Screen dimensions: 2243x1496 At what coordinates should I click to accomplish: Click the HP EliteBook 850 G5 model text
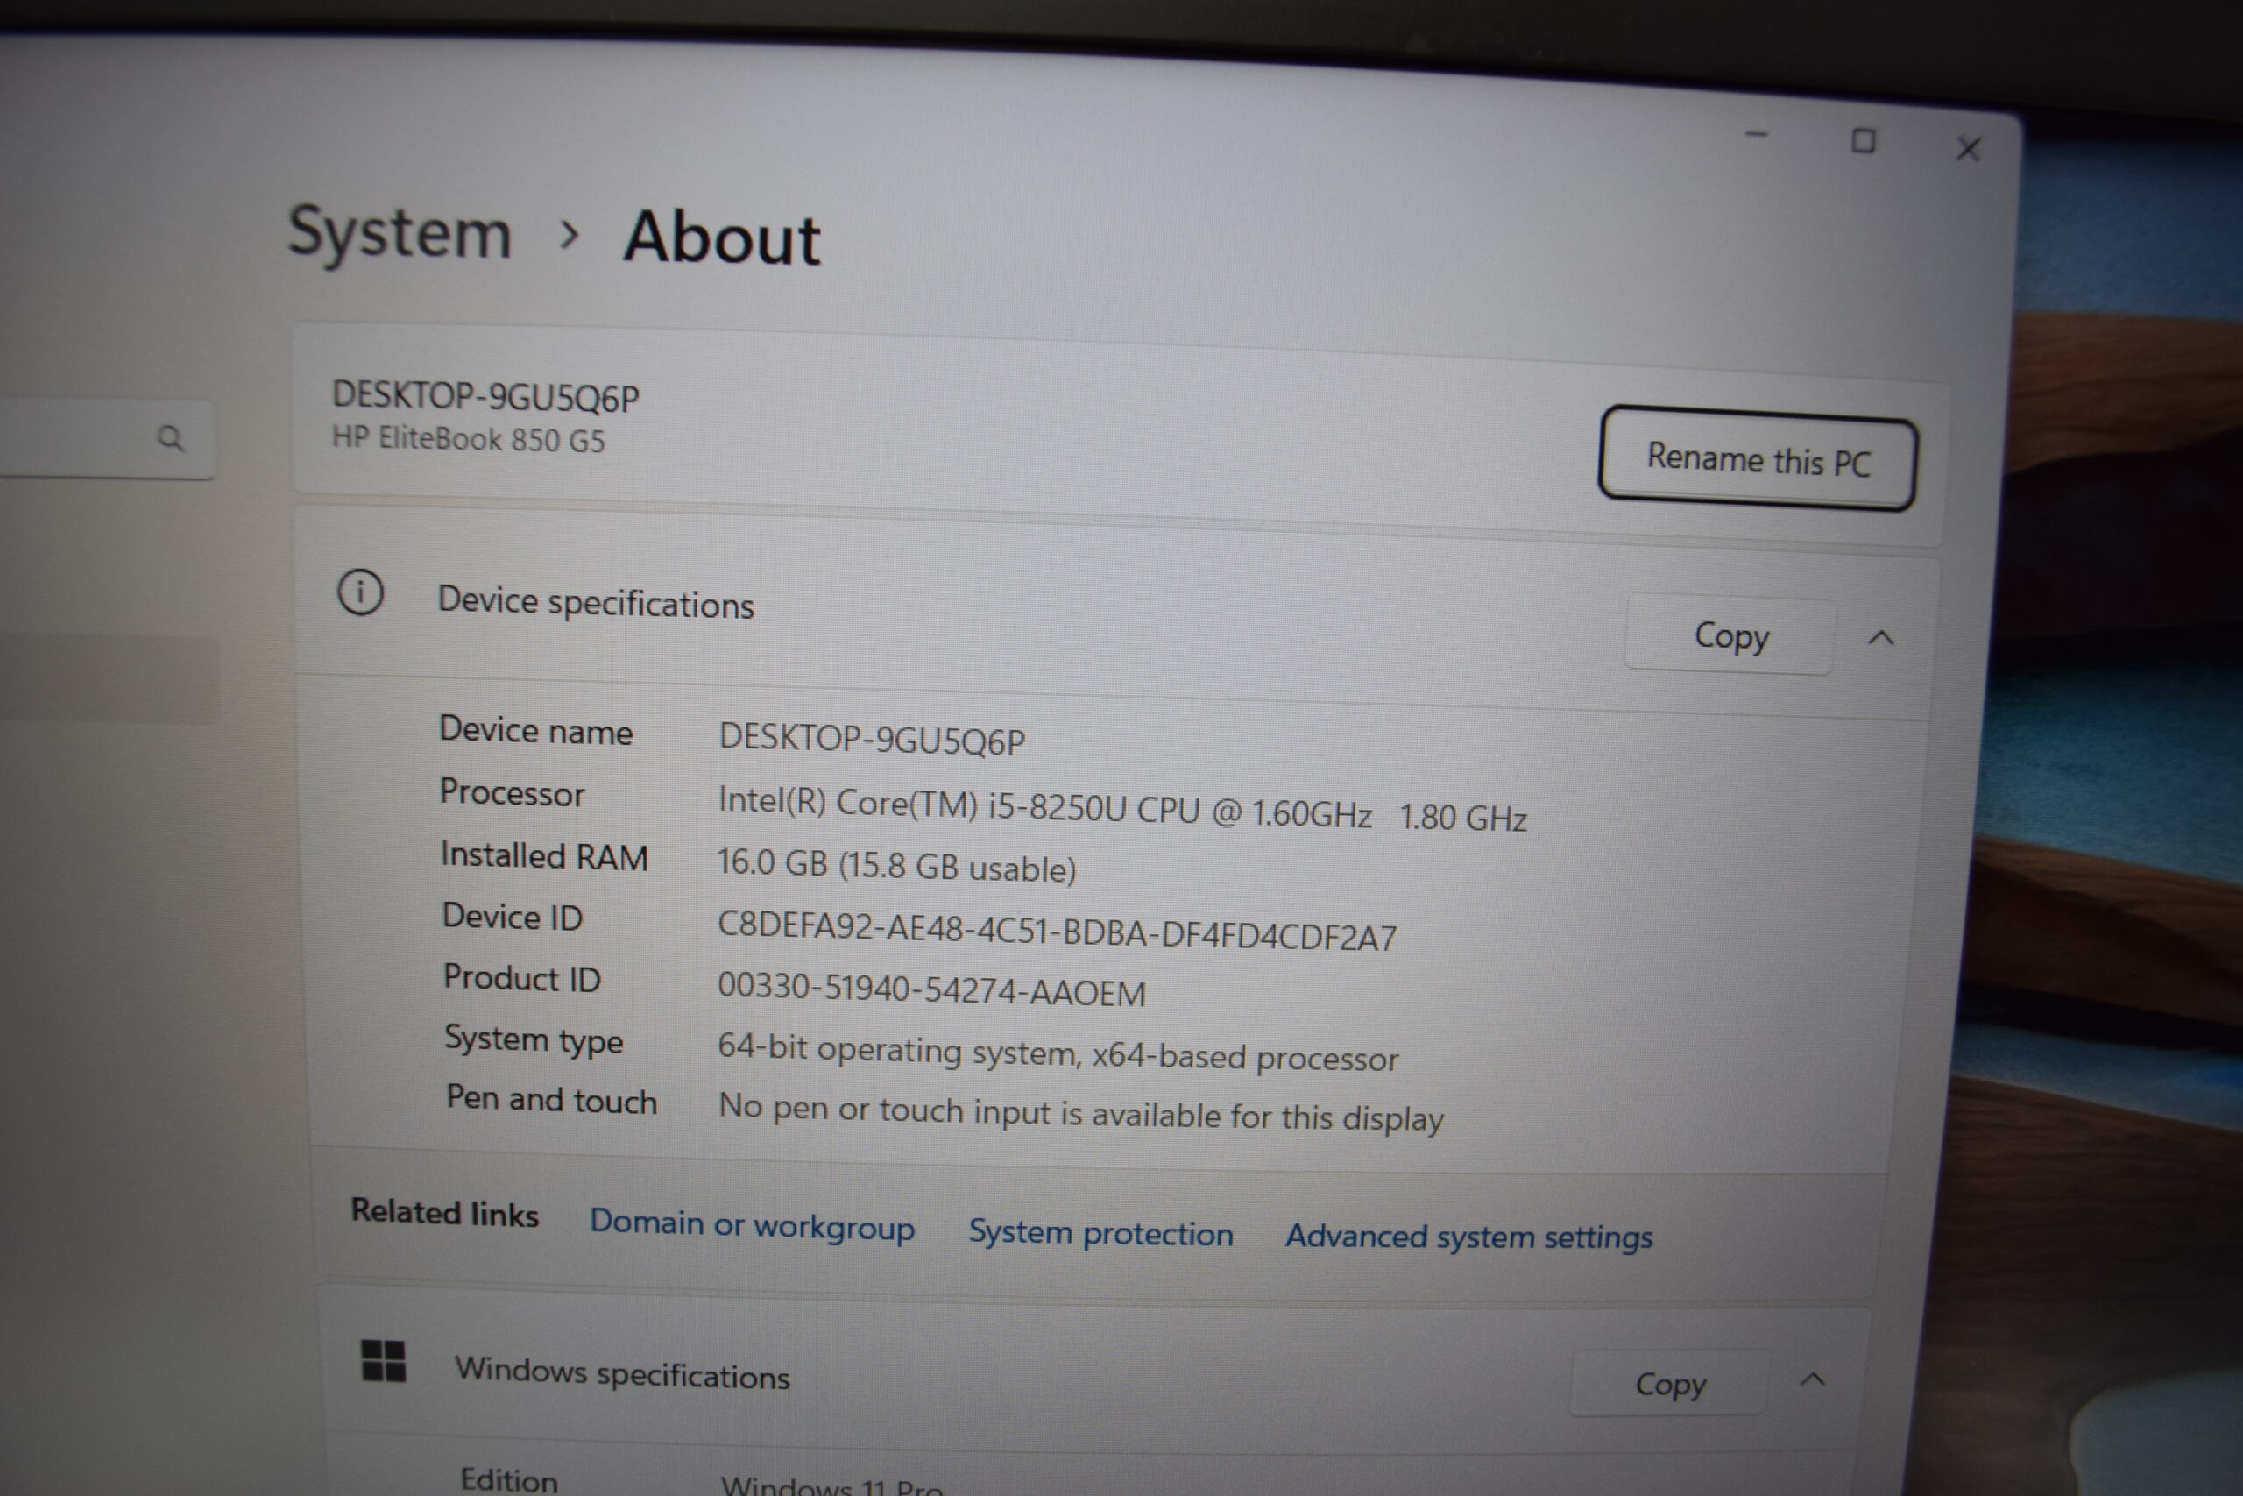[x=468, y=439]
